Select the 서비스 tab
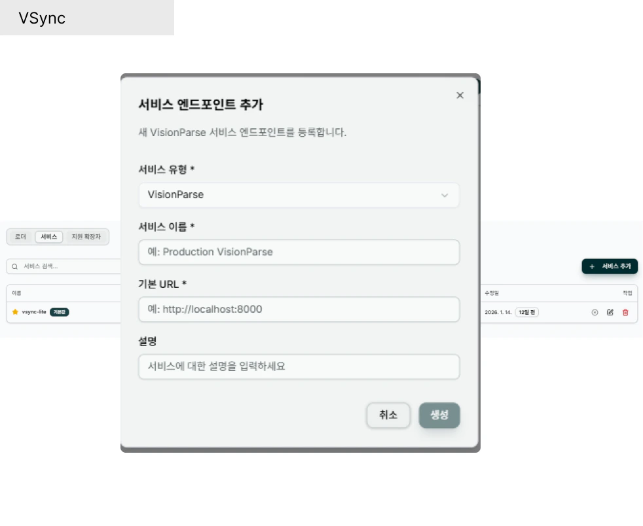The width and height of the screenshot is (643, 526). 48,237
